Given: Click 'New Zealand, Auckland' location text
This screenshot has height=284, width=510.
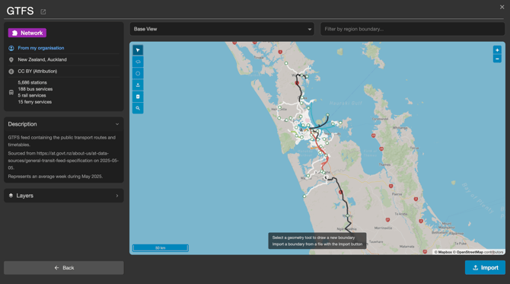Looking at the screenshot, I should click(43, 59).
